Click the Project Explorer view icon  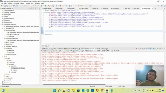(x=1, y=9)
